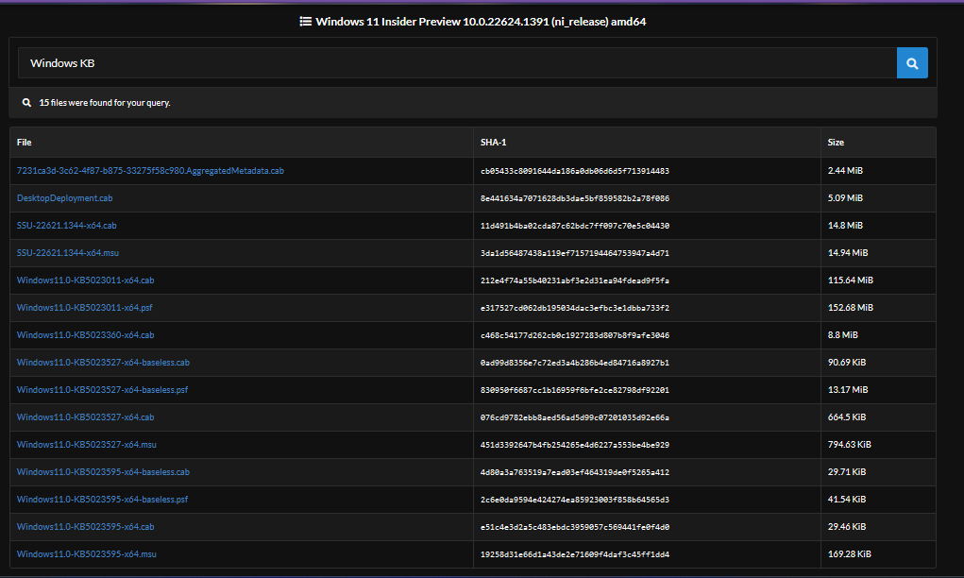The image size is (964, 578).
Task: Select SHA-1 hash starting with 0ad99d83
Action: click(575, 362)
